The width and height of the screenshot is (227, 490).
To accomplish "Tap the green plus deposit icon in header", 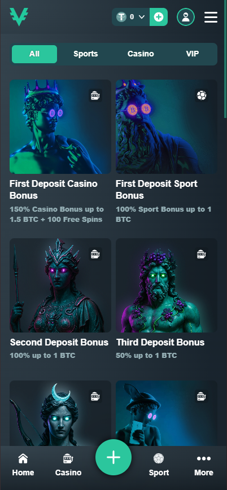I will coord(159,17).
